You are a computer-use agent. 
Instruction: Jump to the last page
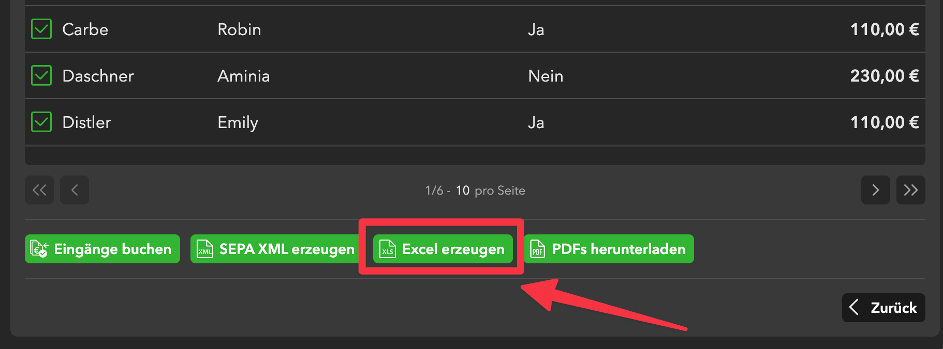(x=910, y=190)
